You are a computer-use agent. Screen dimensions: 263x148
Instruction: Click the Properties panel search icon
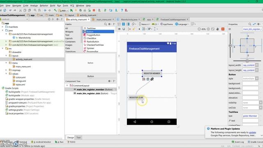point(250,24)
